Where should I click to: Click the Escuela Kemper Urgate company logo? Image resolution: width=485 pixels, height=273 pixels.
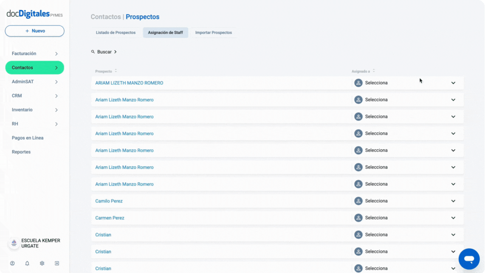[x=14, y=243]
